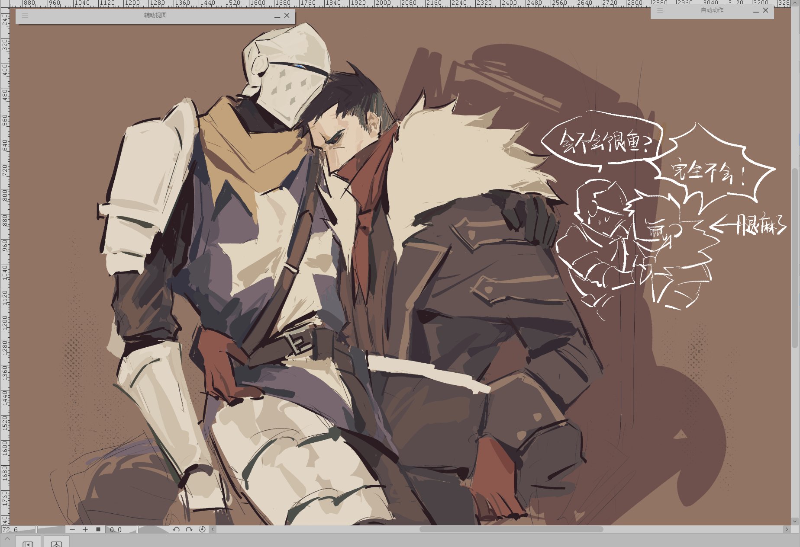800x547 pixels.
Task: Click the vertical scrollbar's down arrow
Action: pos(795,521)
